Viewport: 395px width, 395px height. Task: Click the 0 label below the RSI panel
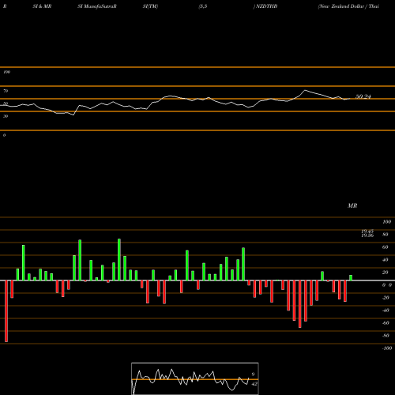(4, 135)
